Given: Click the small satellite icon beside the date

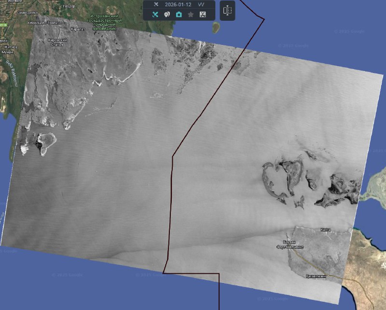Looking at the screenshot, I should click(155, 4).
